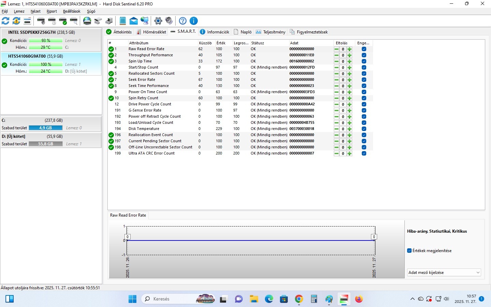Screen dimensions: 491x307
Task: Click the disk panel layout icon in toolbar
Action: point(27,21)
